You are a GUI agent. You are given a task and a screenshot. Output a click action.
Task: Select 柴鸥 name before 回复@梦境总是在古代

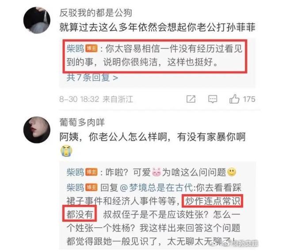coord(75,188)
